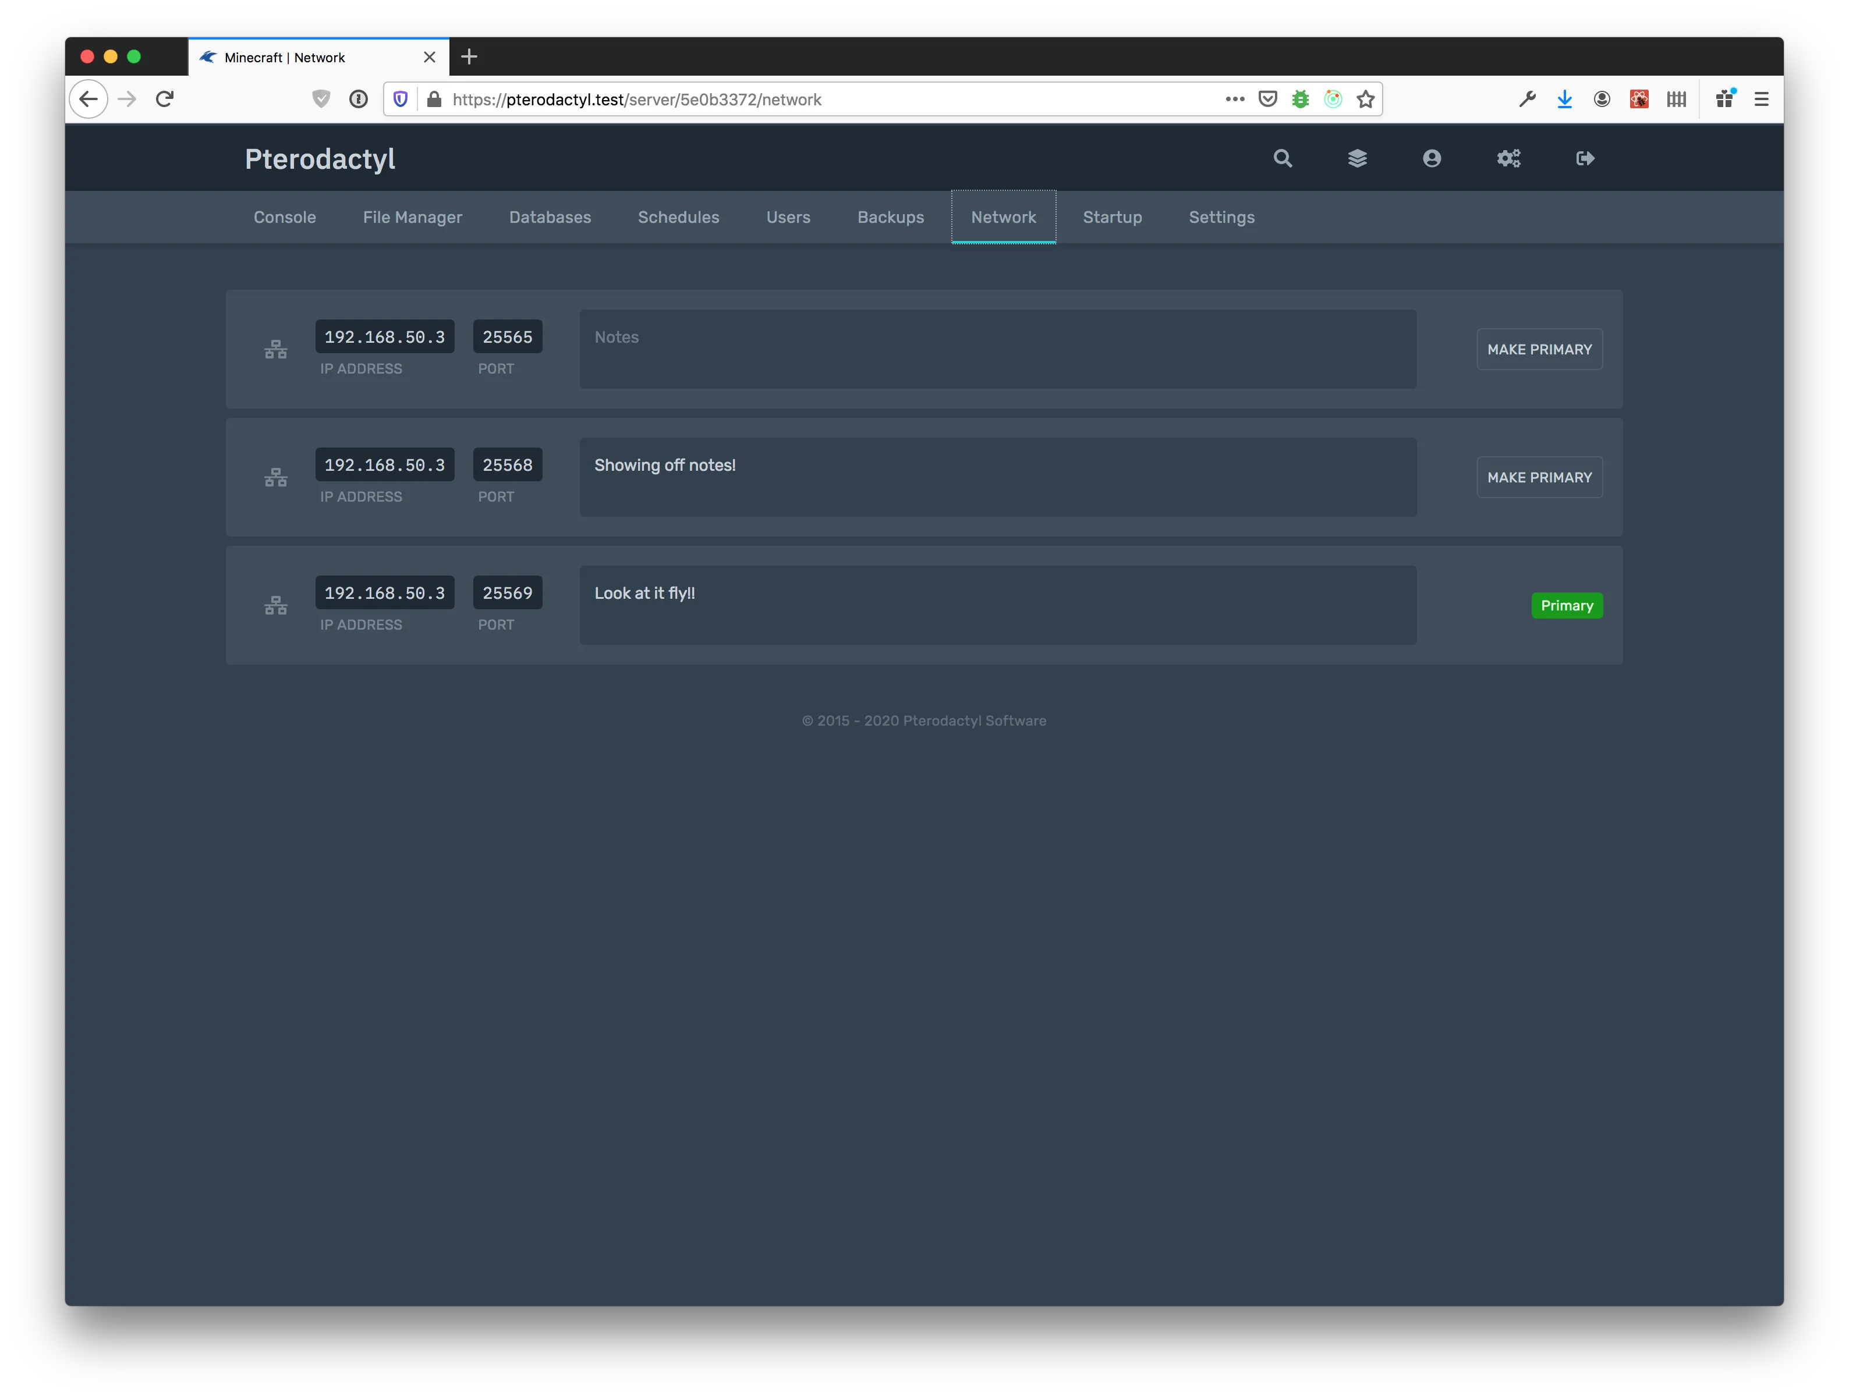This screenshot has height=1399, width=1849.
Task: Open the server list via the layers icon
Action: pos(1358,158)
